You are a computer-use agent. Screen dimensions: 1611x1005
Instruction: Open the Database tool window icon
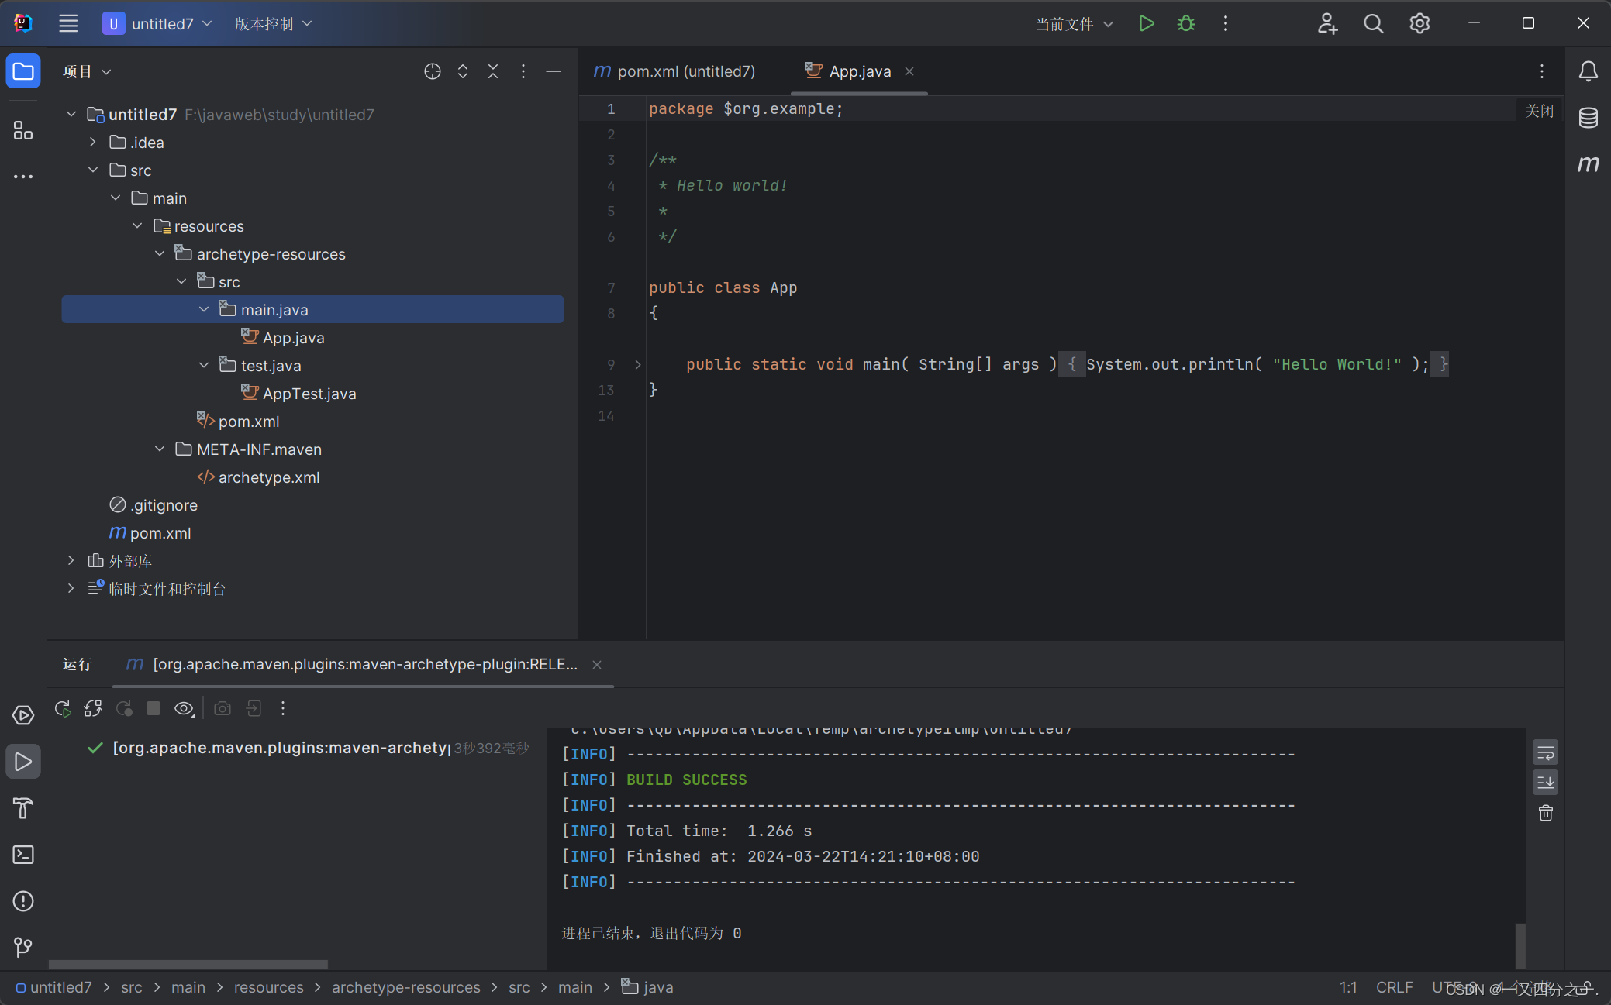tap(1588, 118)
